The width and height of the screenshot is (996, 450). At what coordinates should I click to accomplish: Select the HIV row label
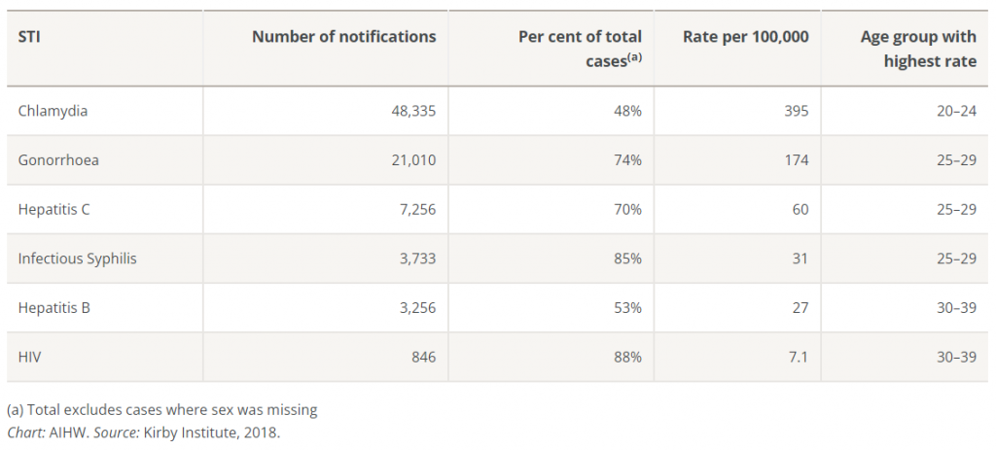pyautogui.click(x=29, y=358)
